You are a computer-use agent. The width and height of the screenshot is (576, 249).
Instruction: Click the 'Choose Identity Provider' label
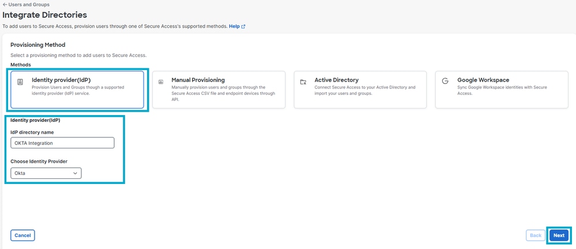pos(39,162)
